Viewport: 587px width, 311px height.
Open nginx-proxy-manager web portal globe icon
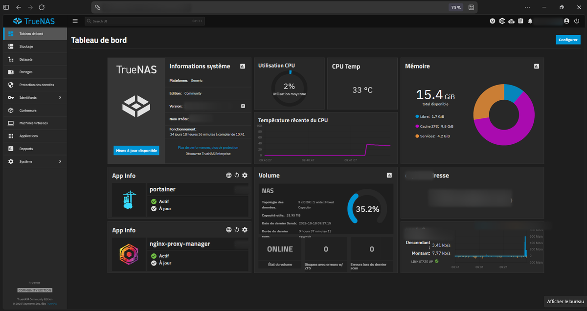tap(228, 230)
